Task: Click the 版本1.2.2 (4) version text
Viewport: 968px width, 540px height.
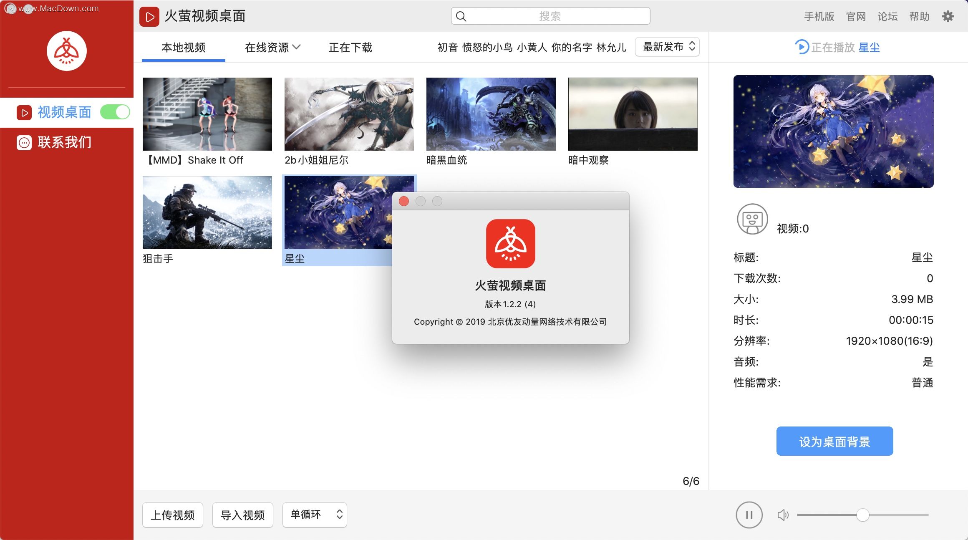Action: [x=510, y=304]
